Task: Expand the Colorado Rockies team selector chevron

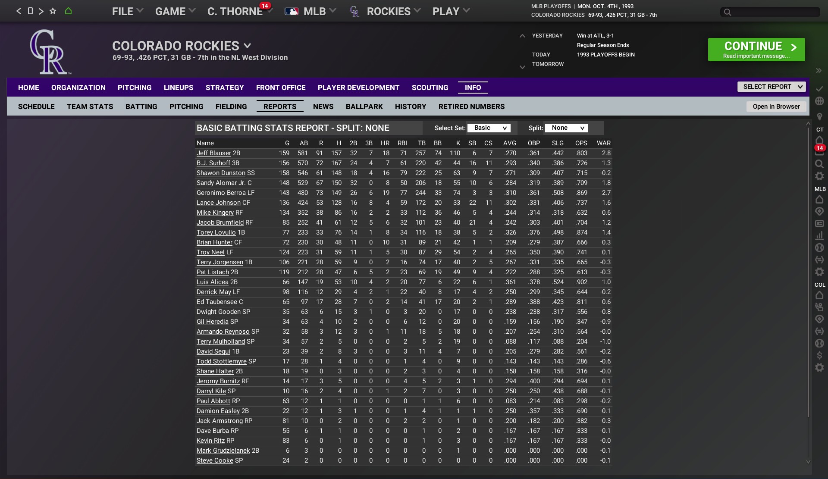Action: point(247,46)
